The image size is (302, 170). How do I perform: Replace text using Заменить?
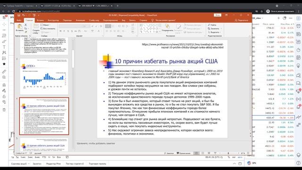pyautogui.click(x=214, y=29)
